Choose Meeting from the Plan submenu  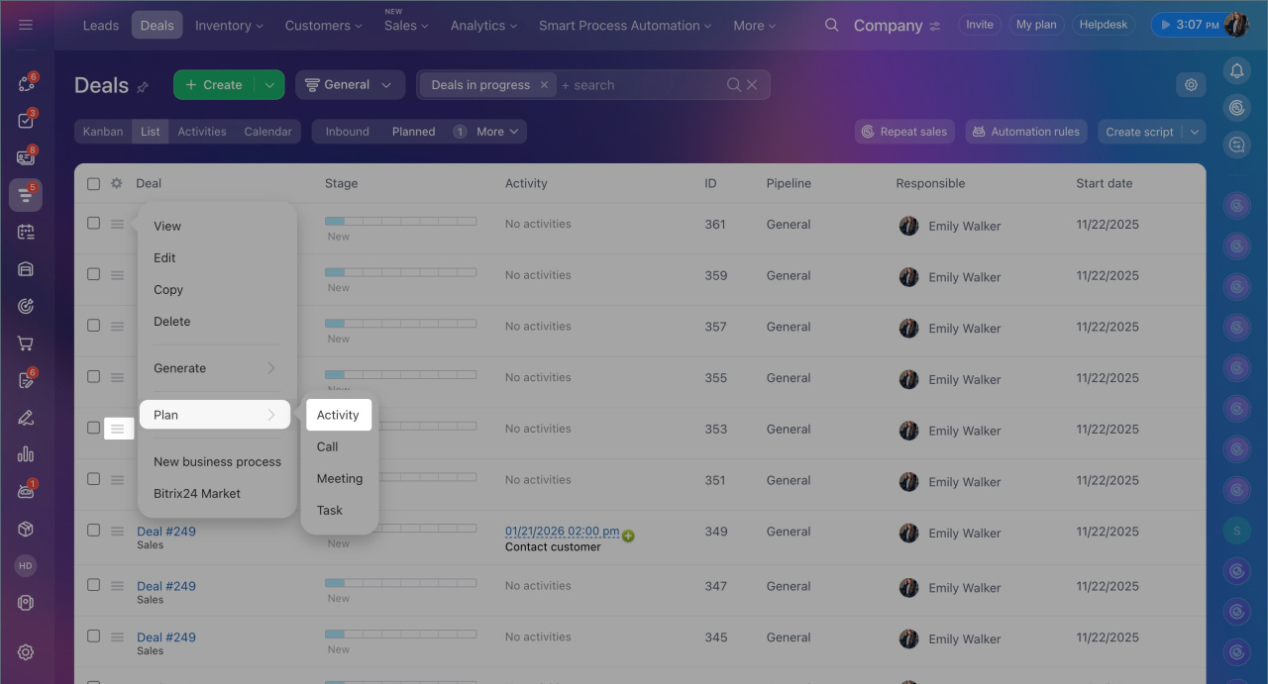[340, 478]
